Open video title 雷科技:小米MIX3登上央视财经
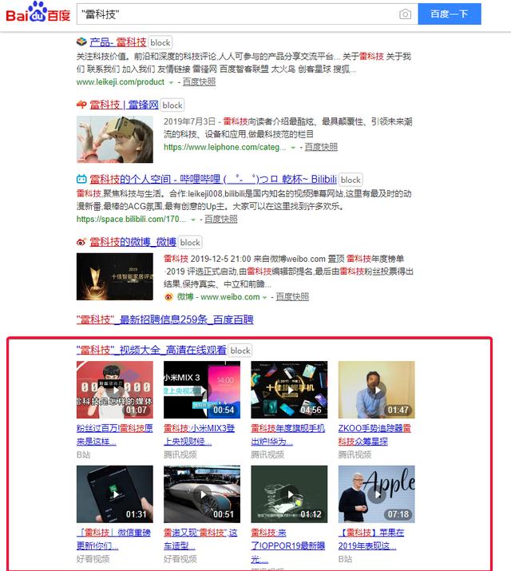Image resolution: width=511 pixels, height=571 pixels. point(200,434)
